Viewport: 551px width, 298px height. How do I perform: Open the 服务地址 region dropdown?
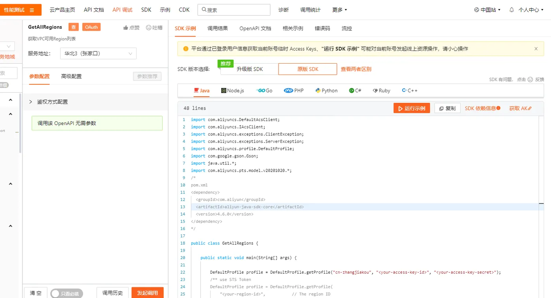[98, 53]
